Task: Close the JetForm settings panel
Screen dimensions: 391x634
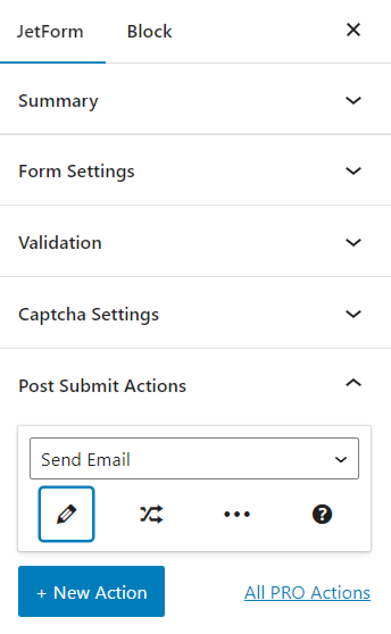Action: click(353, 30)
